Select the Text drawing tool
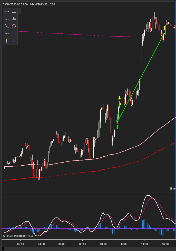 tap(14, 41)
